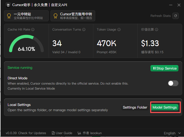Click Check for Updates link
The height and width of the screenshot is (137, 184).
[32, 133]
